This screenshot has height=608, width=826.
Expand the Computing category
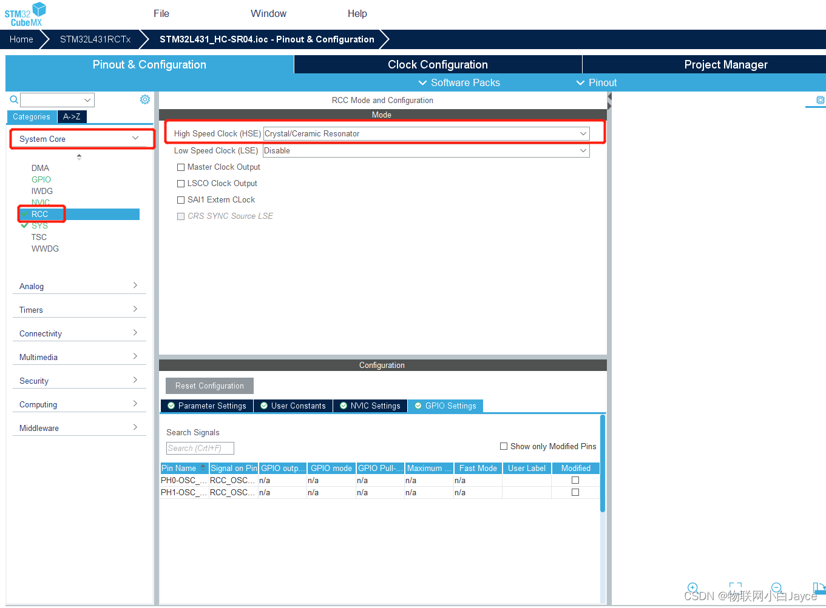[x=79, y=404]
